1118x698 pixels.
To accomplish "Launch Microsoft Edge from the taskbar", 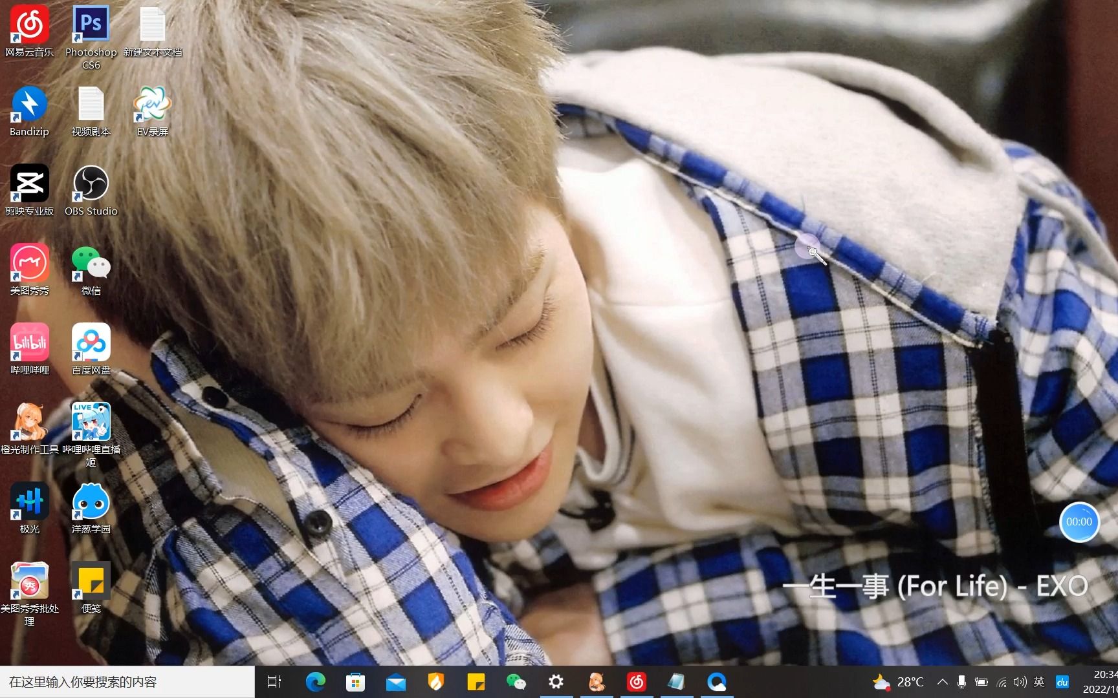I will [315, 682].
